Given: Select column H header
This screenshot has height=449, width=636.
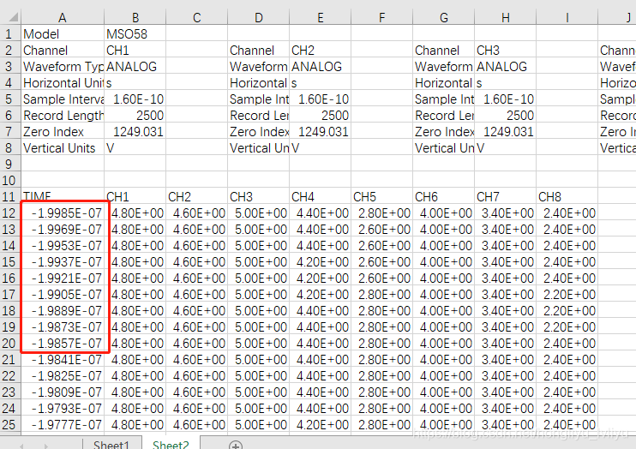Looking at the screenshot, I should (x=505, y=17).
